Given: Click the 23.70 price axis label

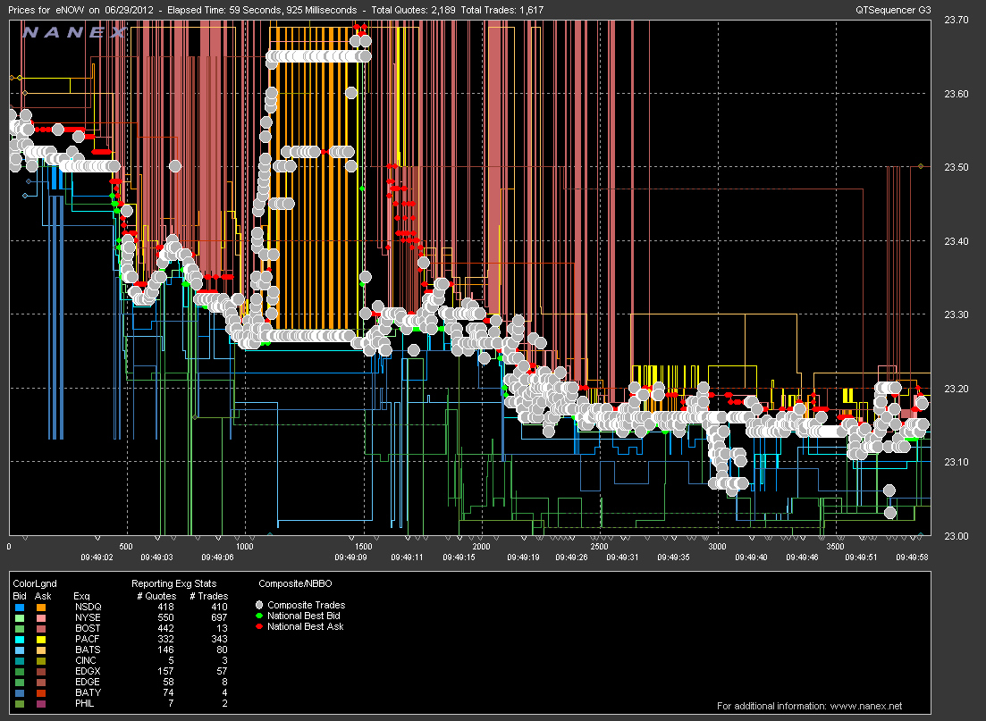Looking at the screenshot, I should coord(957,21).
